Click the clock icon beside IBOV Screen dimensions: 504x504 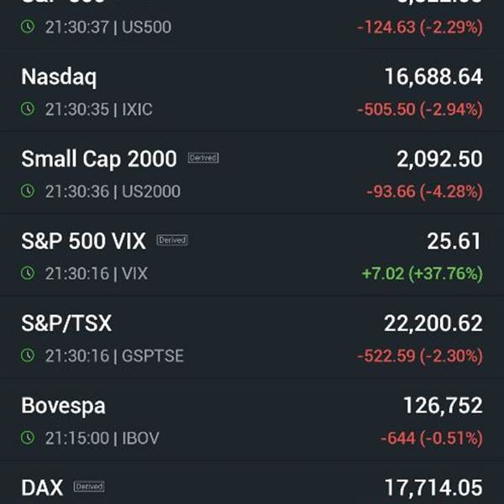pos(28,438)
